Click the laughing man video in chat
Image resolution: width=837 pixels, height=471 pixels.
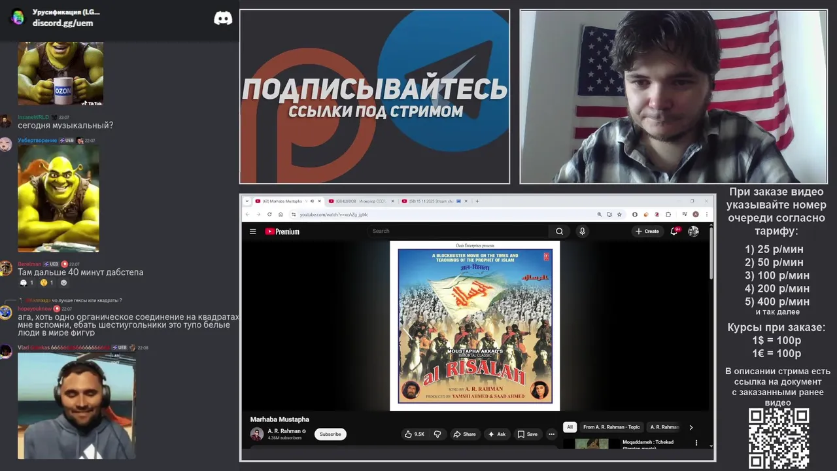76,406
